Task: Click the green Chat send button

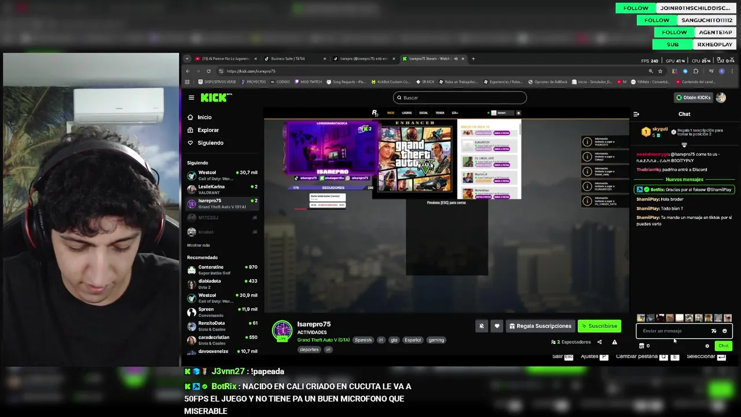Action: click(x=724, y=346)
